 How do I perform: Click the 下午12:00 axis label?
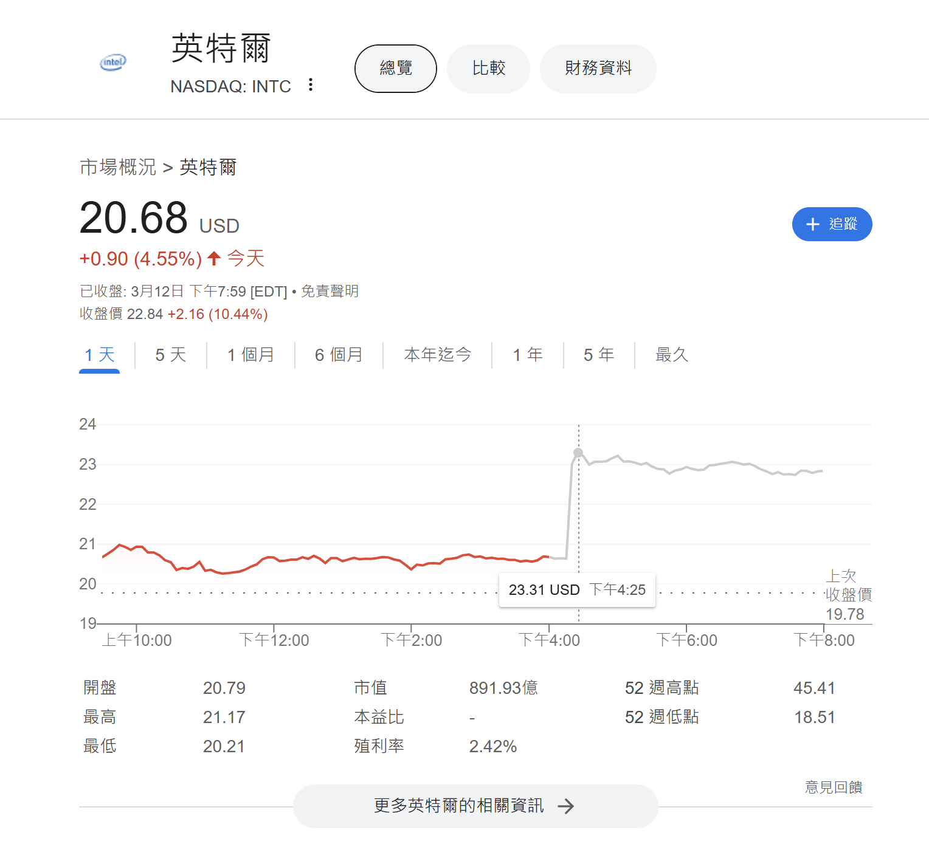274,640
